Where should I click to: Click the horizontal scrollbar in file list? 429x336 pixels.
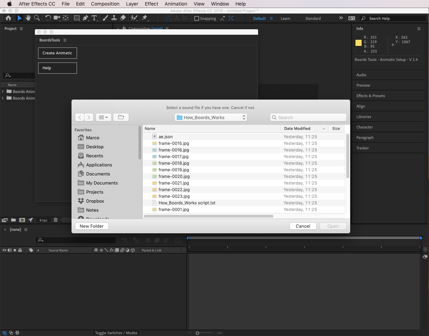pos(209,216)
